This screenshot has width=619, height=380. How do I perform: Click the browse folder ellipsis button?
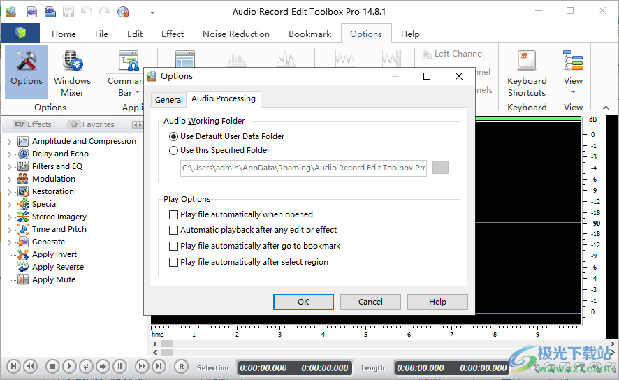pyautogui.click(x=440, y=168)
